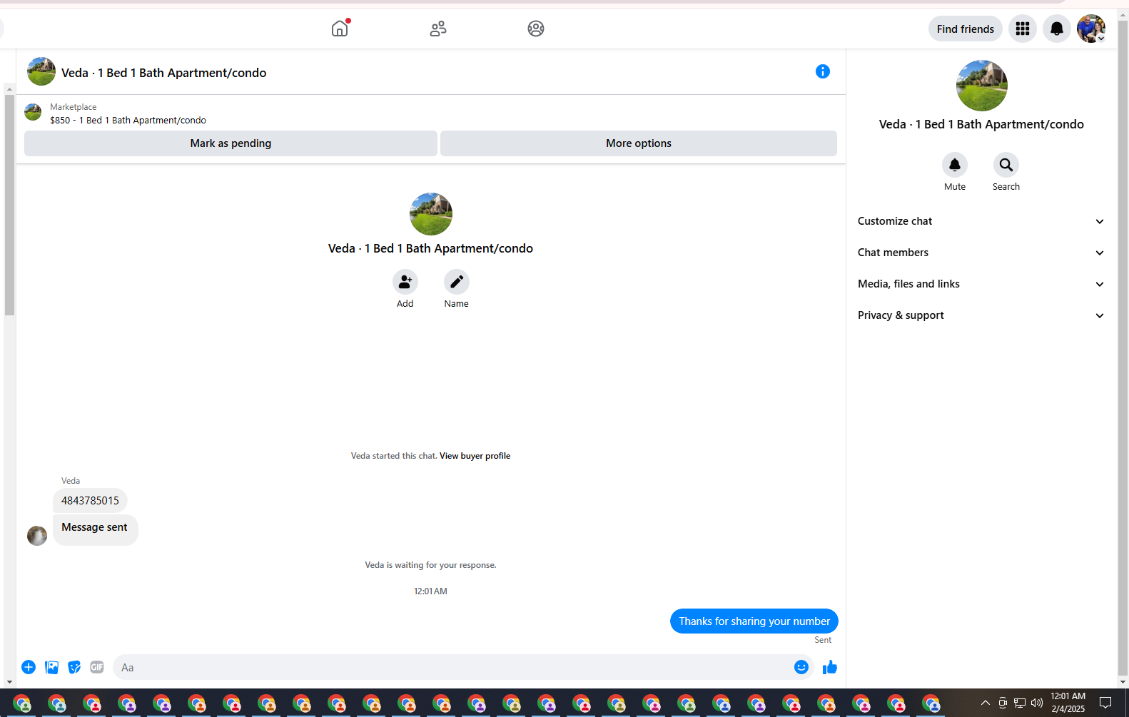Click the sender name "Veda" above the messages
The height and width of the screenshot is (717, 1129).
coord(71,481)
